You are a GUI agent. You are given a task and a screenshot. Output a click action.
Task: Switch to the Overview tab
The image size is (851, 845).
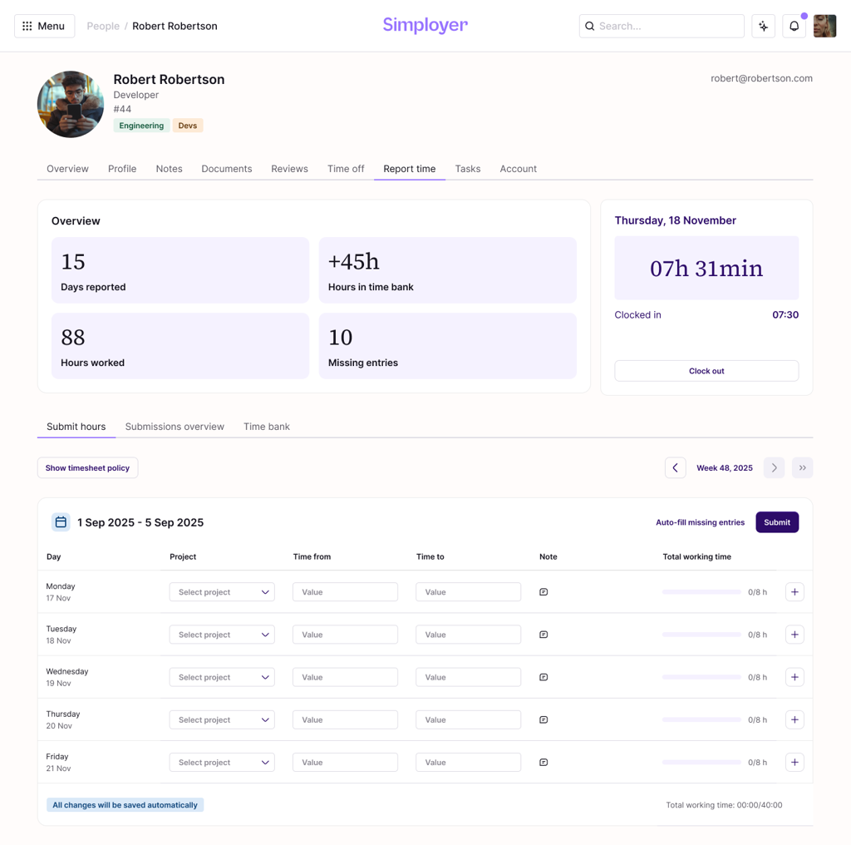click(67, 169)
